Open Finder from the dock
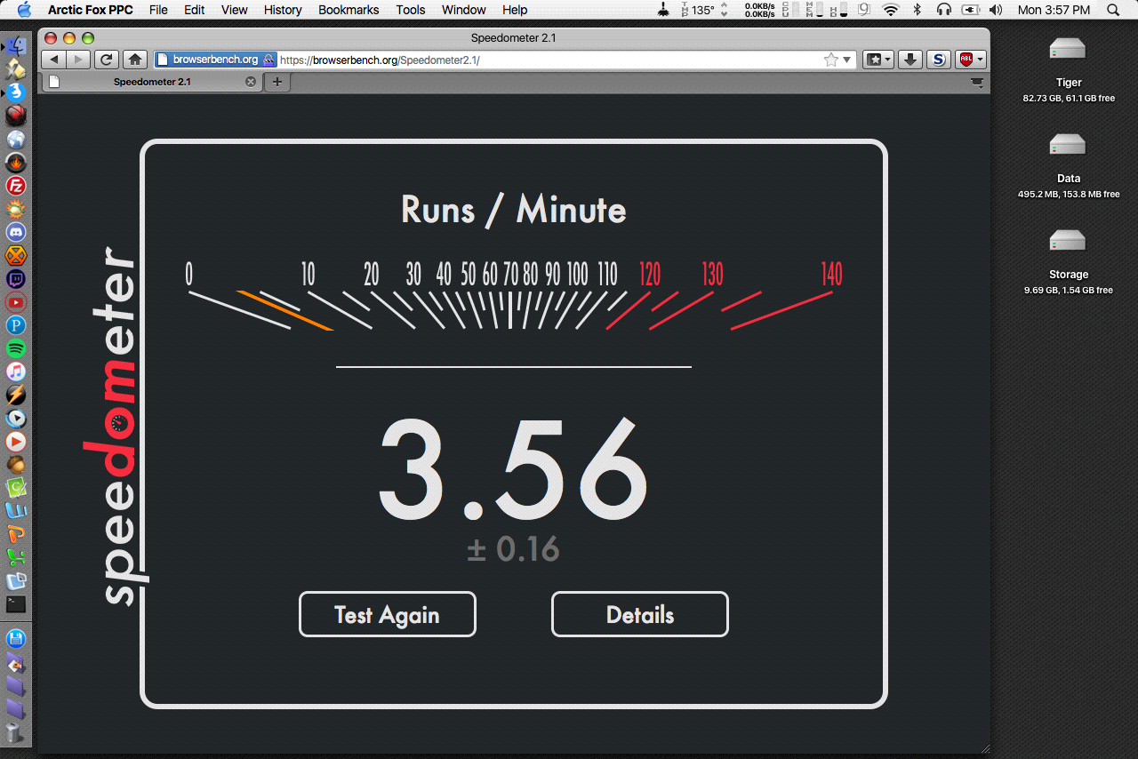 16,46
